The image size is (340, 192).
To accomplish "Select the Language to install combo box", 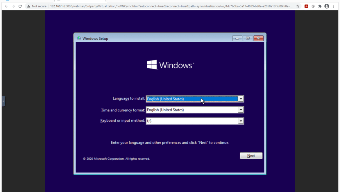I will pyautogui.click(x=195, y=99).
